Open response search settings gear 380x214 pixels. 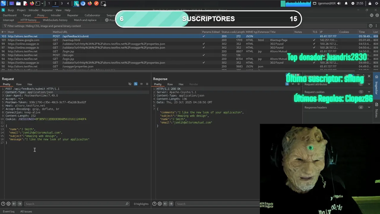click(x=160, y=204)
